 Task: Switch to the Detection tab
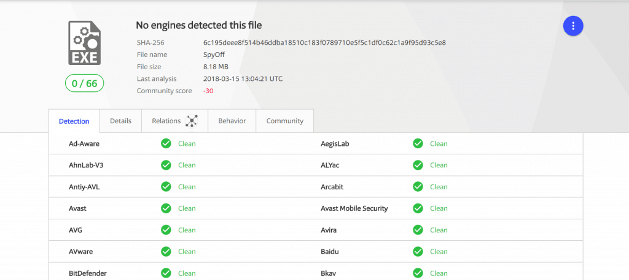point(74,121)
